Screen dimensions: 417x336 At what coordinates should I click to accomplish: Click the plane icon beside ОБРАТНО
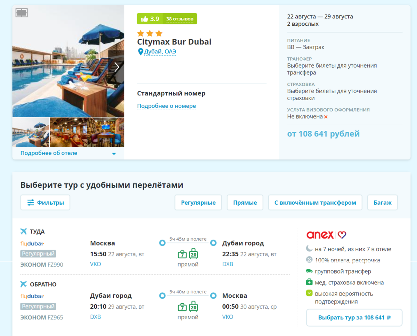(23, 284)
